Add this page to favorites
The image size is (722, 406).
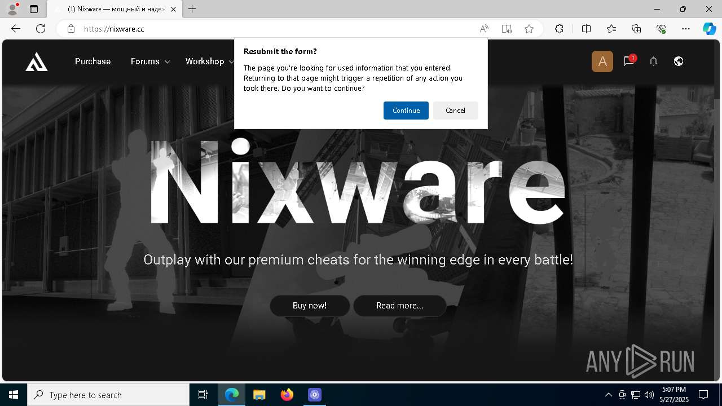point(529,29)
